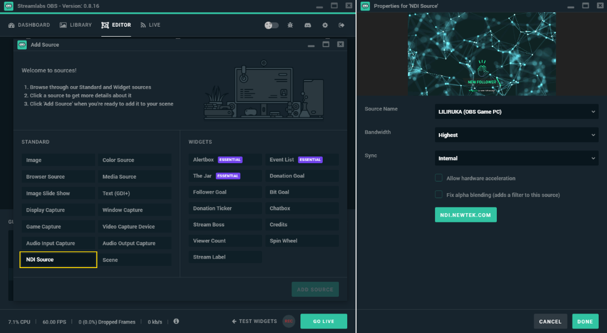Select the Stream Boss widget

tap(225, 224)
